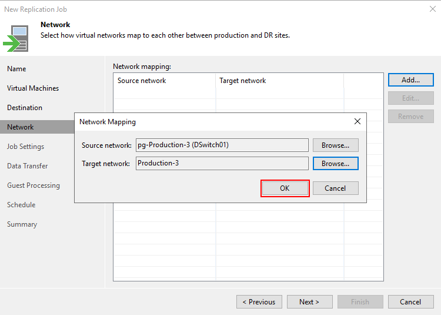
Task: Open the Guest Processing step
Action: pos(34,185)
